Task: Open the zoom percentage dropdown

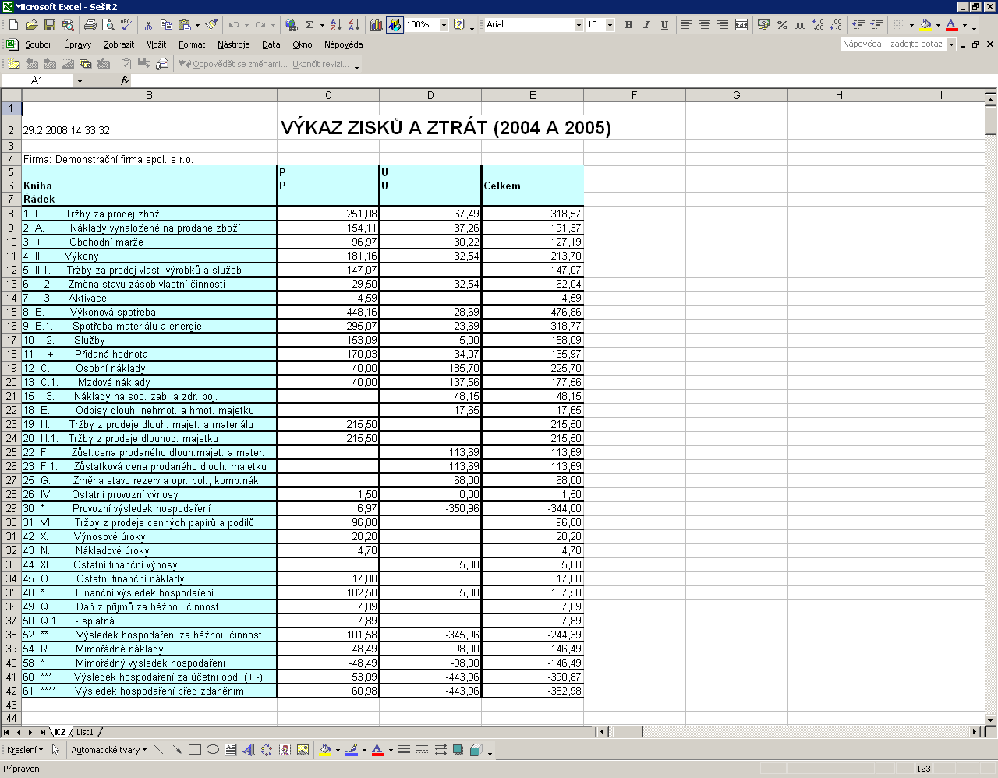Action: point(444,25)
